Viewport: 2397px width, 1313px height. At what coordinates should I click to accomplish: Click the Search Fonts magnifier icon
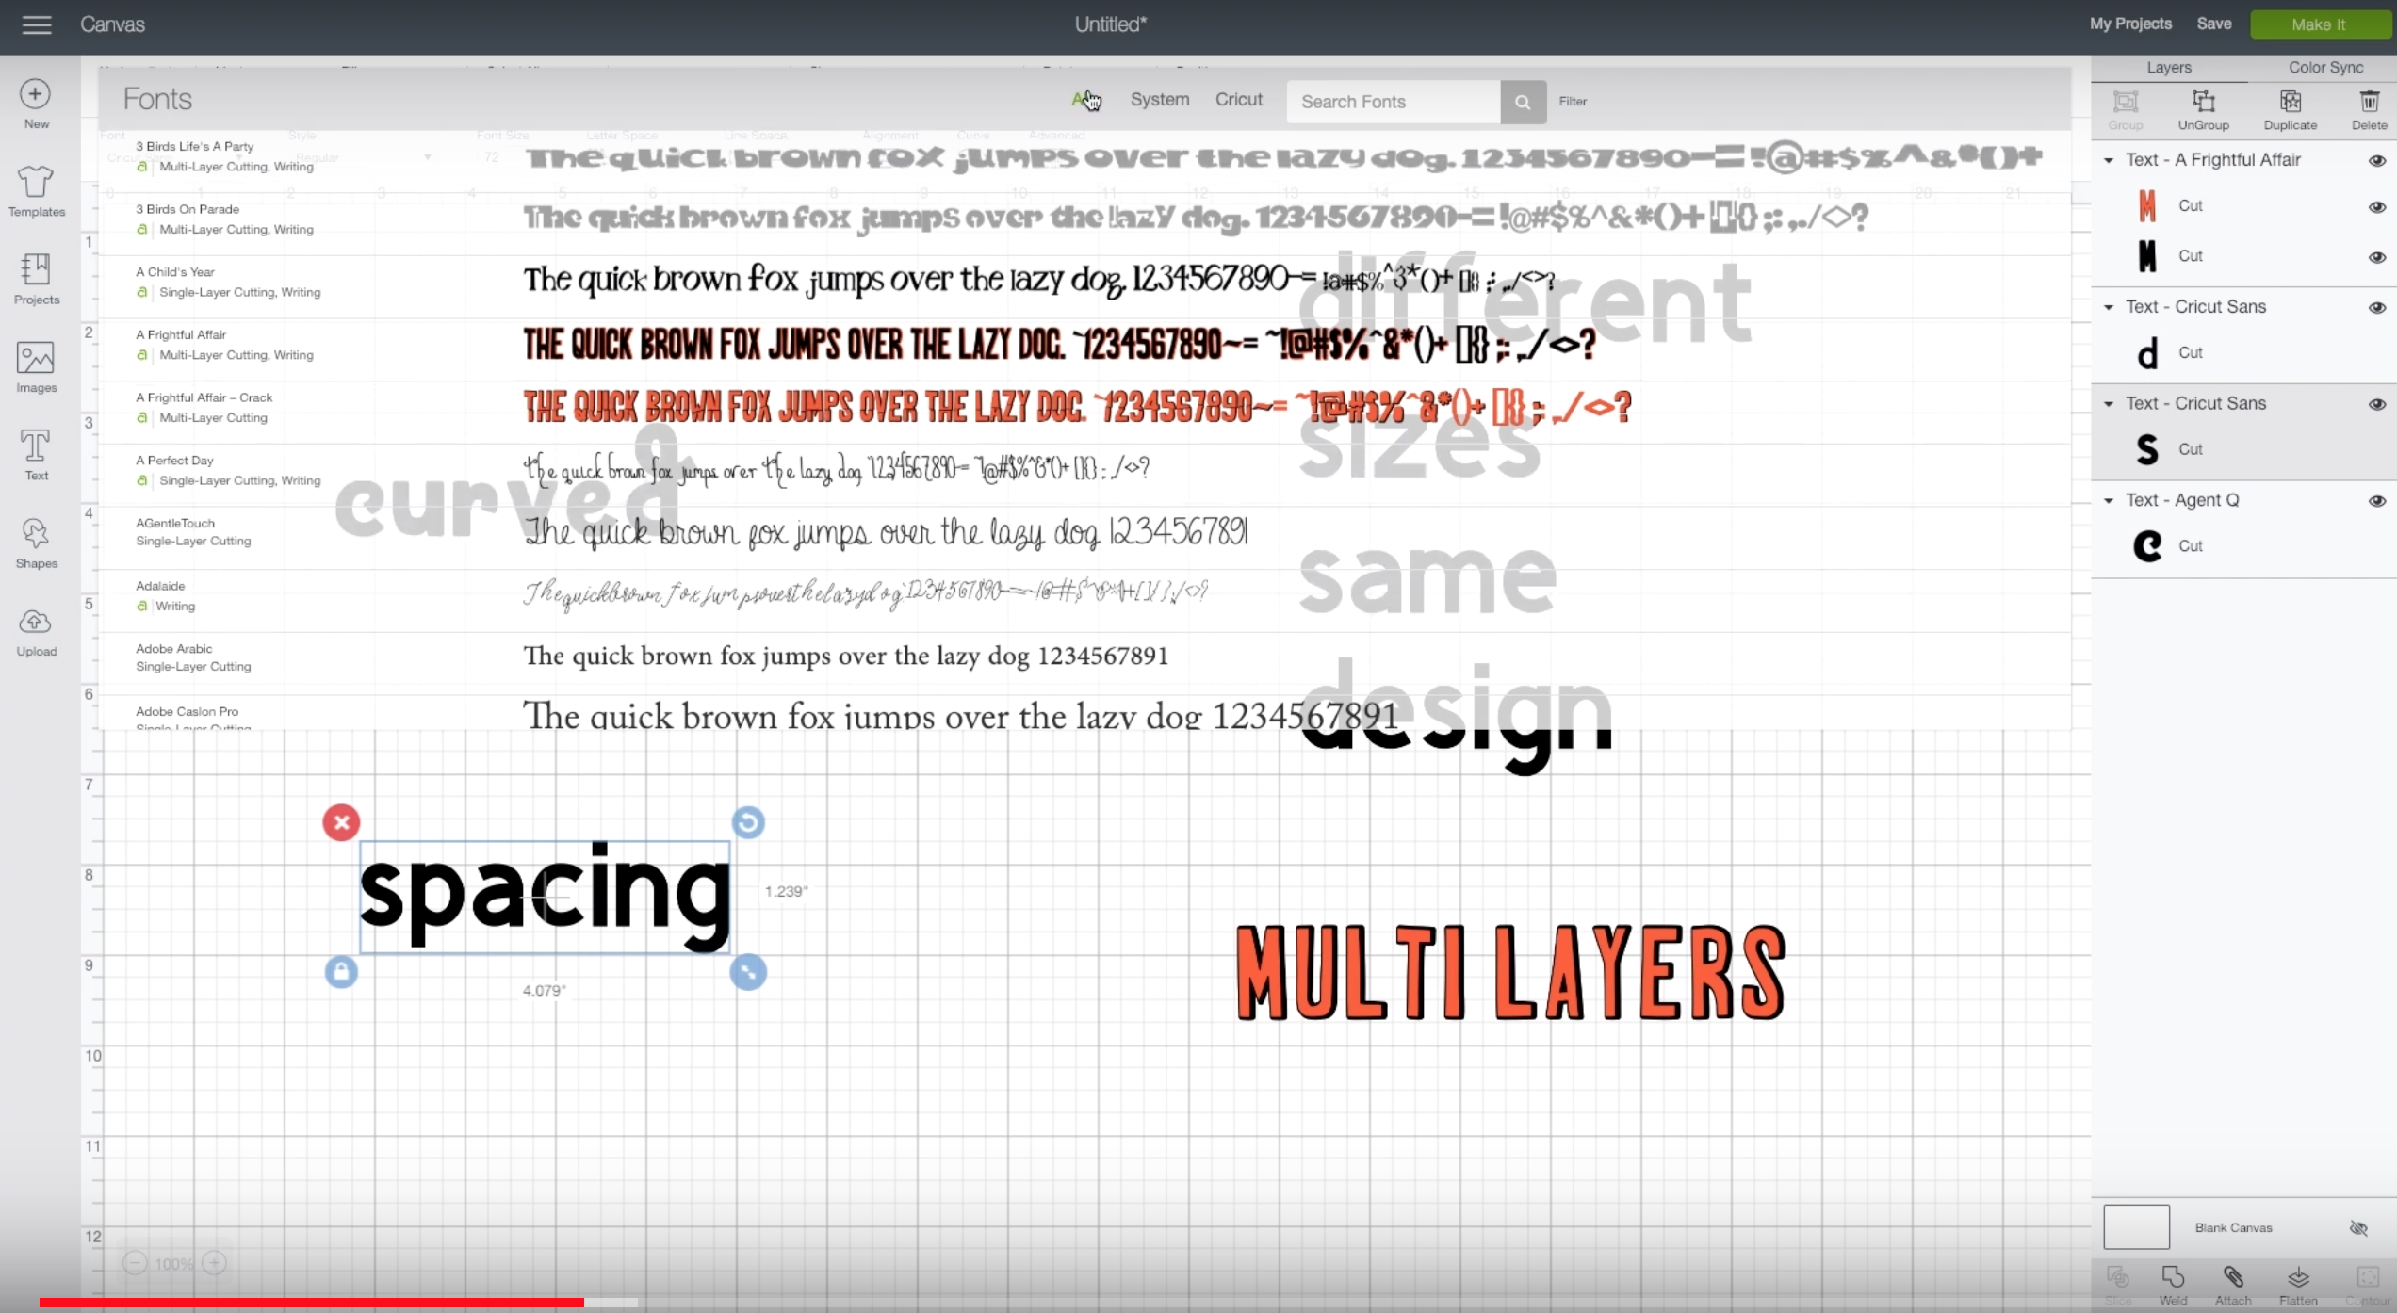click(1521, 100)
